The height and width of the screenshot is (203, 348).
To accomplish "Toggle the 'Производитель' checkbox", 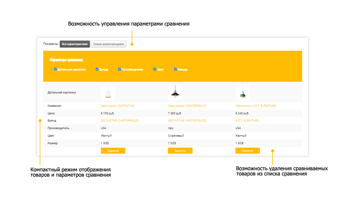I will pyautogui.click(x=119, y=69).
